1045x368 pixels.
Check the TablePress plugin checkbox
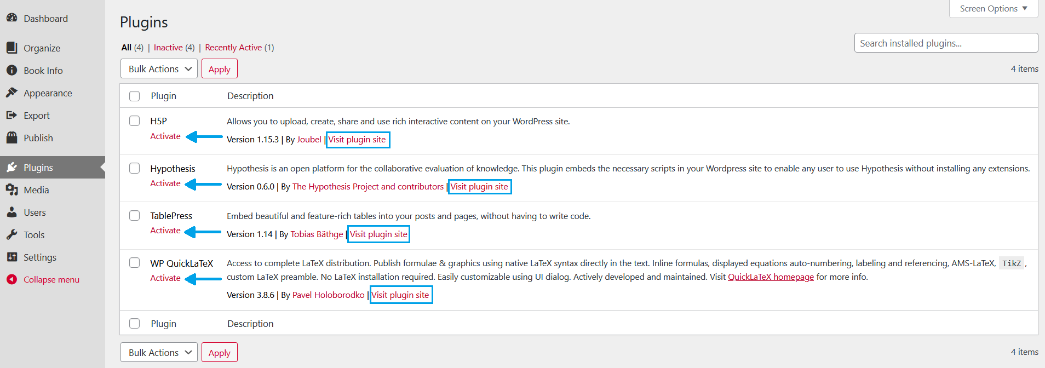click(134, 215)
